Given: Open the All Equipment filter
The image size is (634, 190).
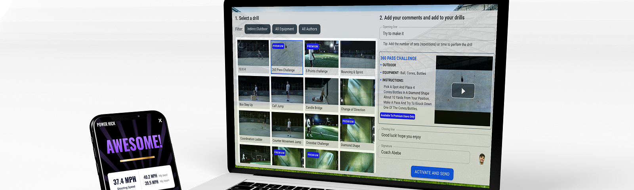Looking at the screenshot, I should [x=285, y=29].
